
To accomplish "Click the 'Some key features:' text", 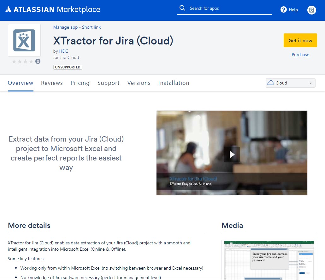I will [x=26, y=259].
